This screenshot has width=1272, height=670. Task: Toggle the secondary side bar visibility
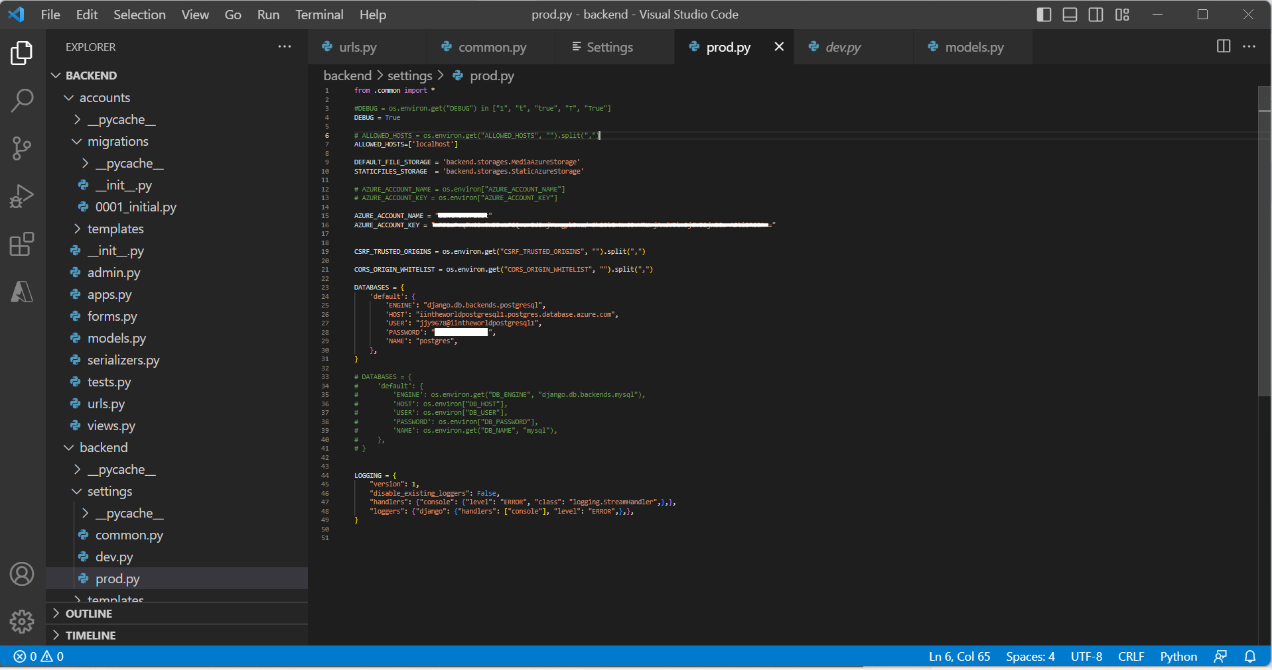click(x=1095, y=15)
